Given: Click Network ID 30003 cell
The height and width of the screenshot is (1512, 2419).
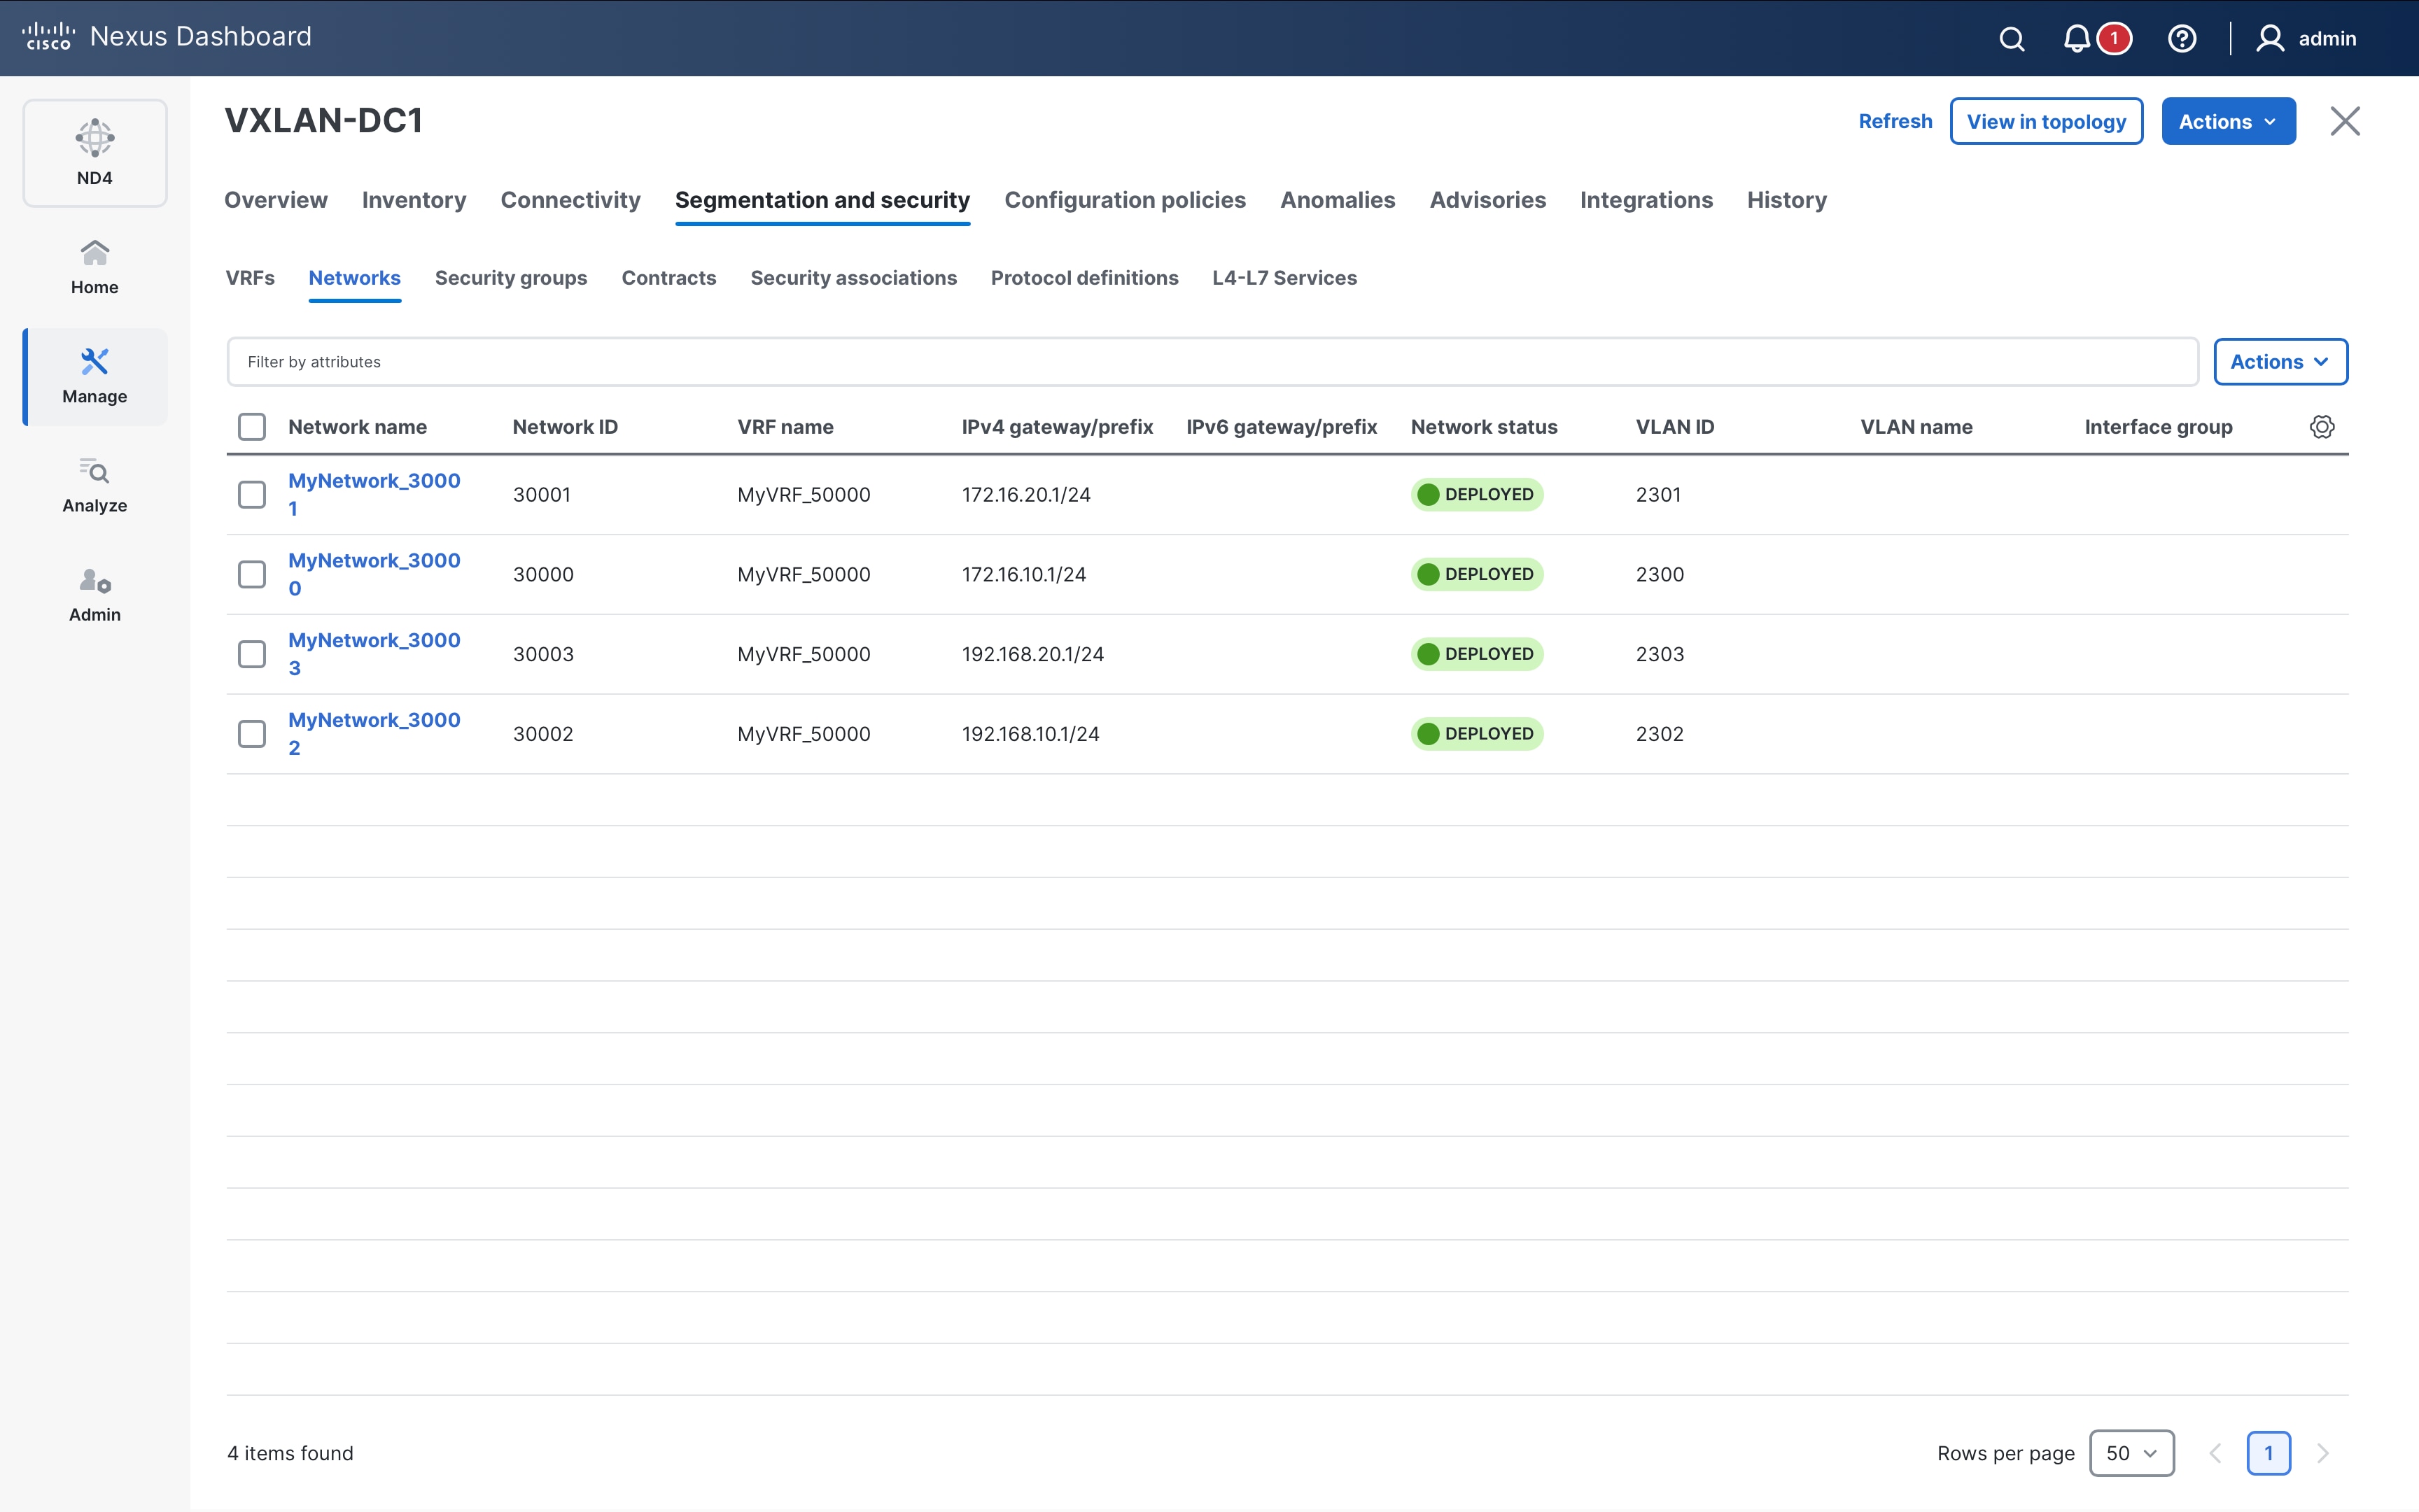Looking at the screenshot, I should tap(543, 654).
